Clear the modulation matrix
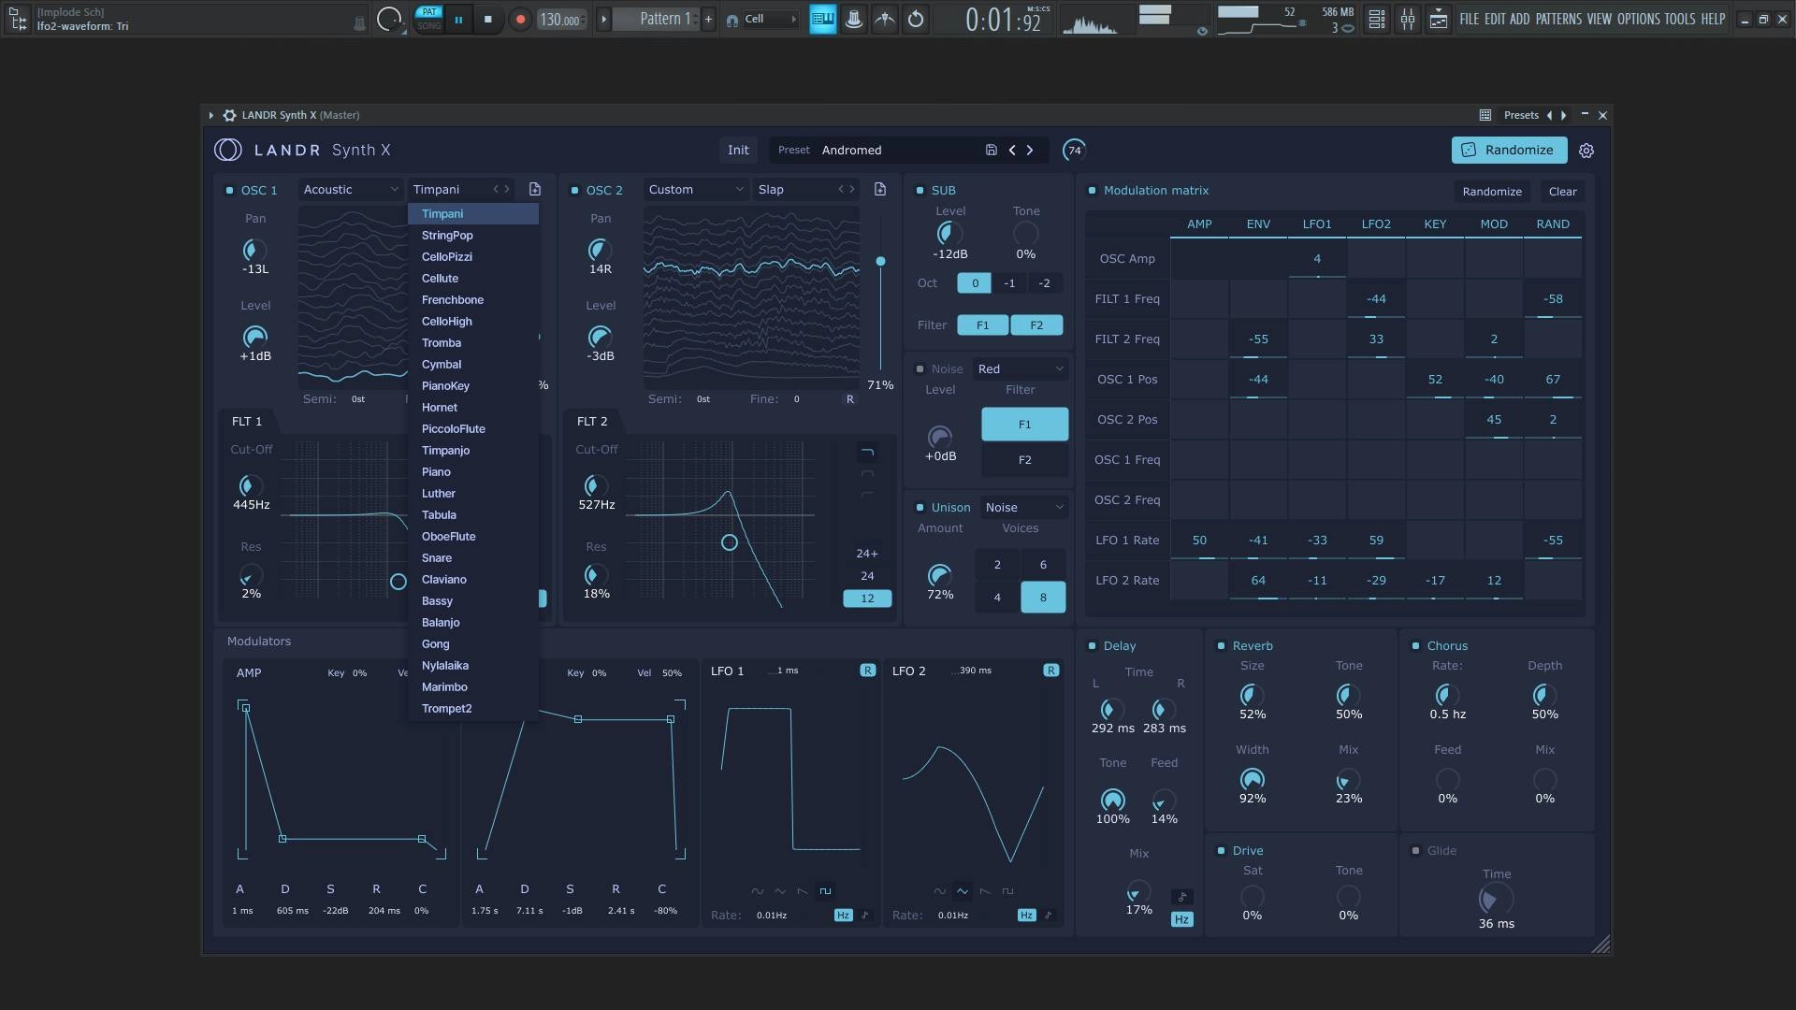Screen dimensions: 1796x1010 coord(1562,192)
